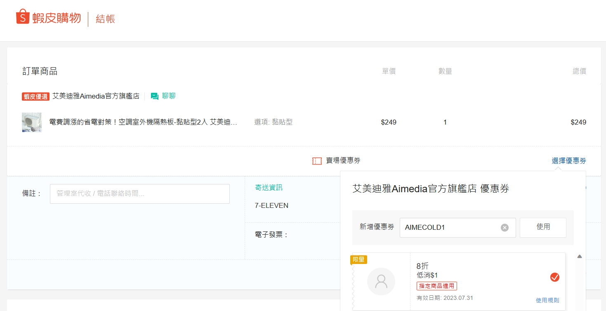Click the 限量 limited badge on coupon

[358, 259]
